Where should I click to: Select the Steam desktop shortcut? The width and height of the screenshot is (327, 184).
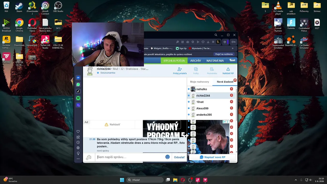(19, 7)
